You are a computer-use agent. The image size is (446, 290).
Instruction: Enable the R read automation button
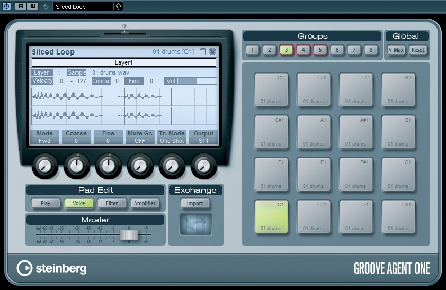pos(21,6)
